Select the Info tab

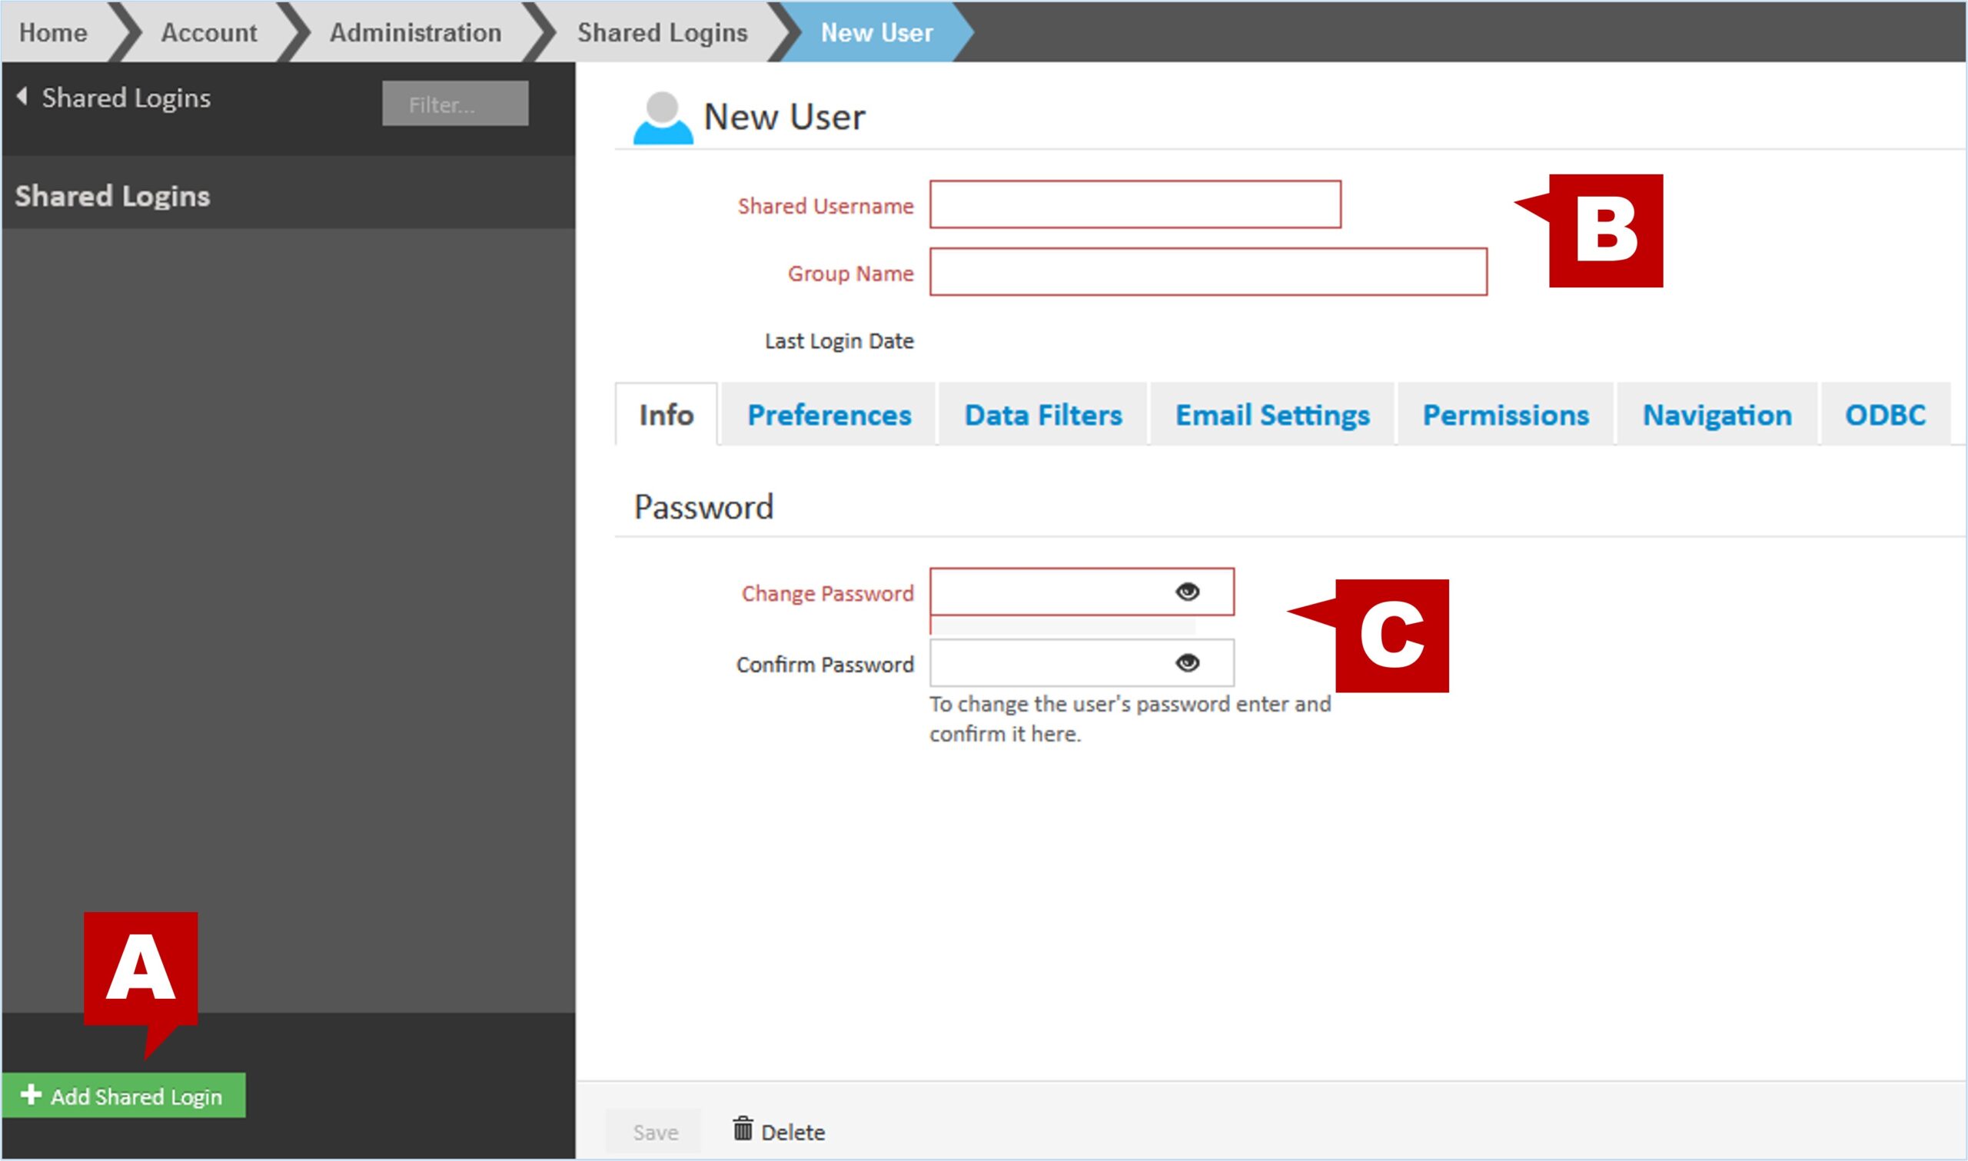point(666,415)
